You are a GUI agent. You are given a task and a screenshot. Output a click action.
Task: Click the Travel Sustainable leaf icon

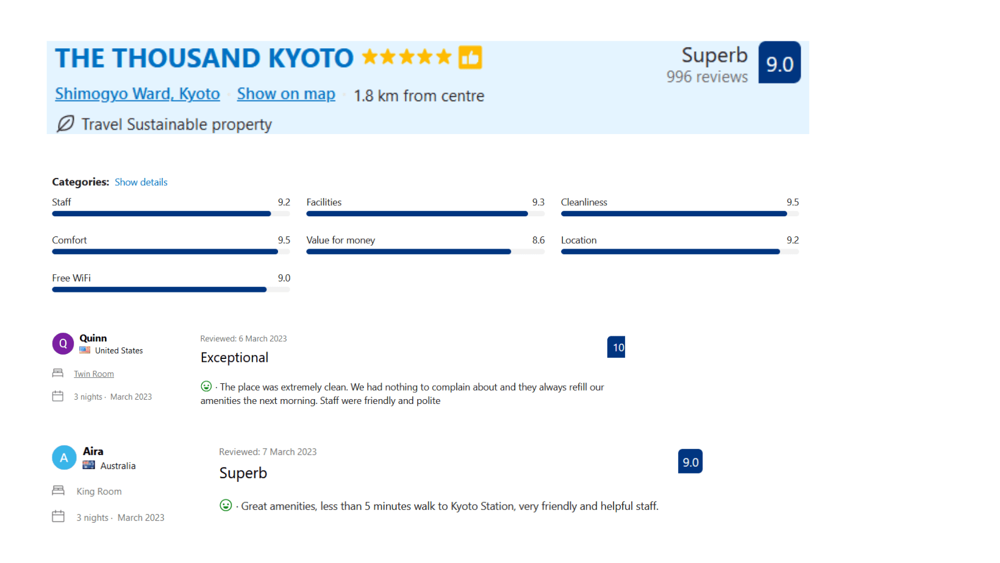(65, 124)
